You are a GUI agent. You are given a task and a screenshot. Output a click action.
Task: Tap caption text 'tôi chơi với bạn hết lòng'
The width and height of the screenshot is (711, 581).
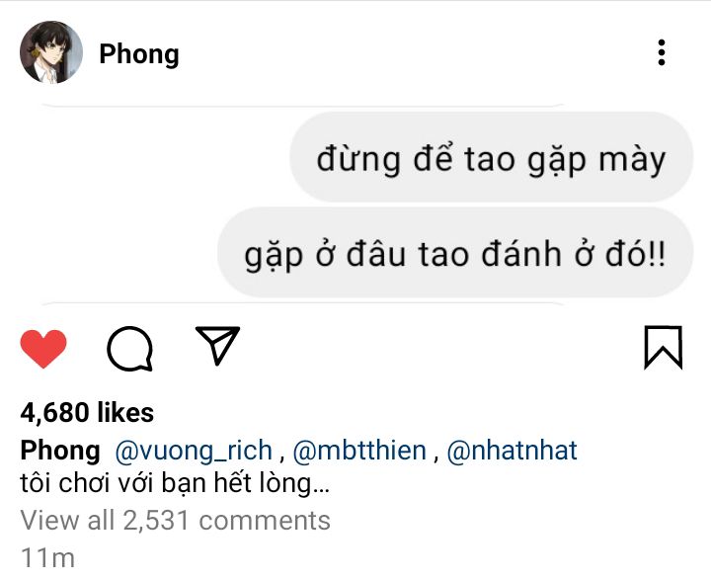point(167,483)
